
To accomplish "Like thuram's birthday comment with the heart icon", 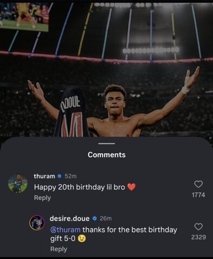I will (x=198, y=184).
